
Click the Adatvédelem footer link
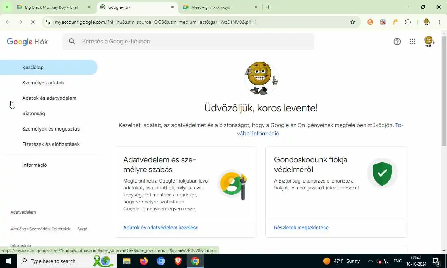pos(23,212)
